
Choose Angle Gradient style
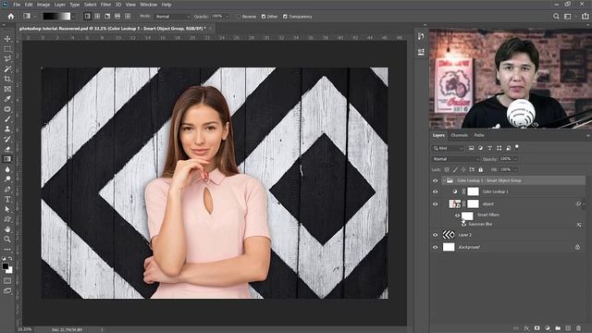pyautogui.click(x=107, y=17)
